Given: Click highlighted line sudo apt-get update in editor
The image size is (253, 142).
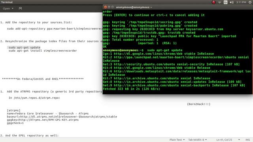Looking at the screenshot, I should pyautogui.click(x=24, y=47).
